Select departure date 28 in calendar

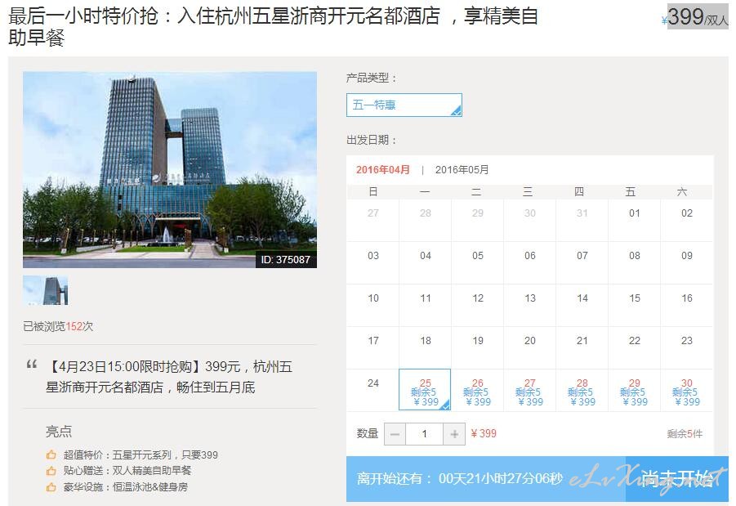pyautogui.click(x=582, y=390)
